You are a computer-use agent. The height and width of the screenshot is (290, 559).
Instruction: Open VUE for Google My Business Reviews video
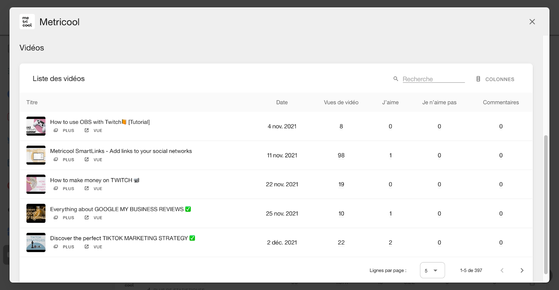[93, 217]
